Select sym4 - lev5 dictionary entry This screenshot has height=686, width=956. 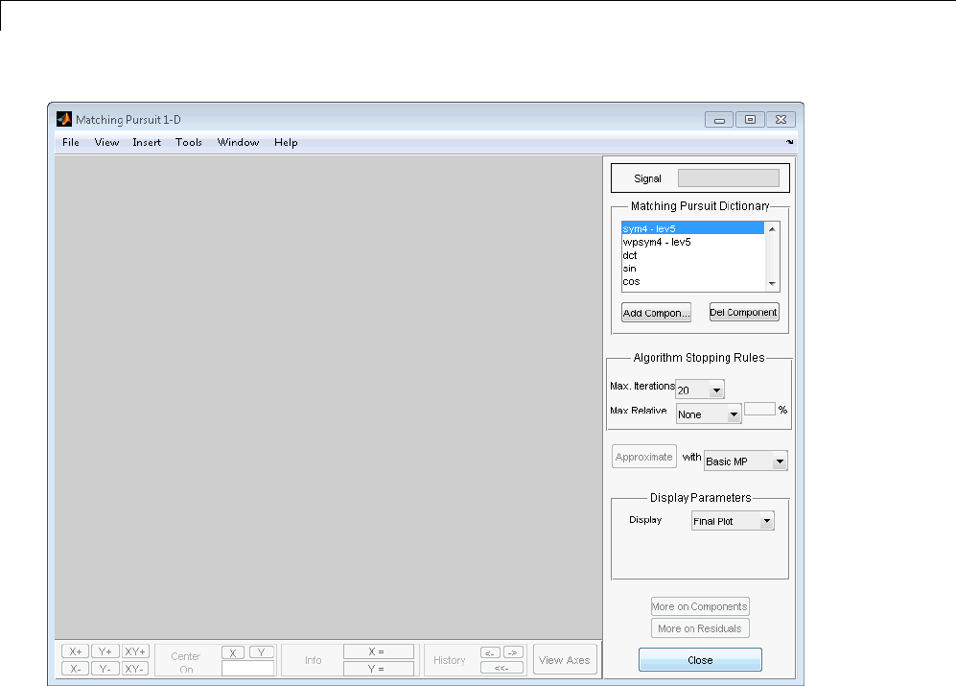click(x=692, y=229)
